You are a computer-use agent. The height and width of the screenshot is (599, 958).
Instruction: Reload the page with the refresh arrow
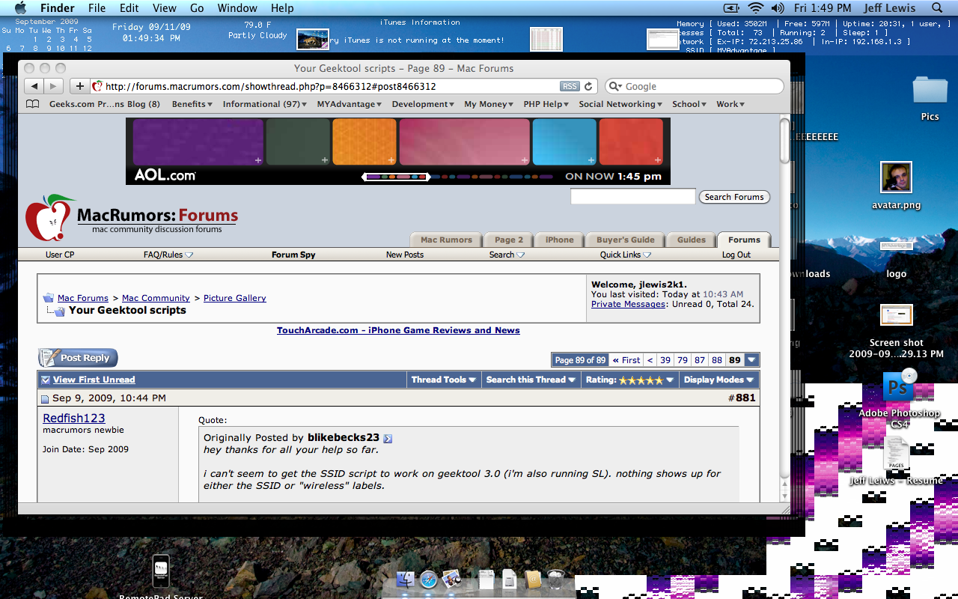click(x=588, y=86)
